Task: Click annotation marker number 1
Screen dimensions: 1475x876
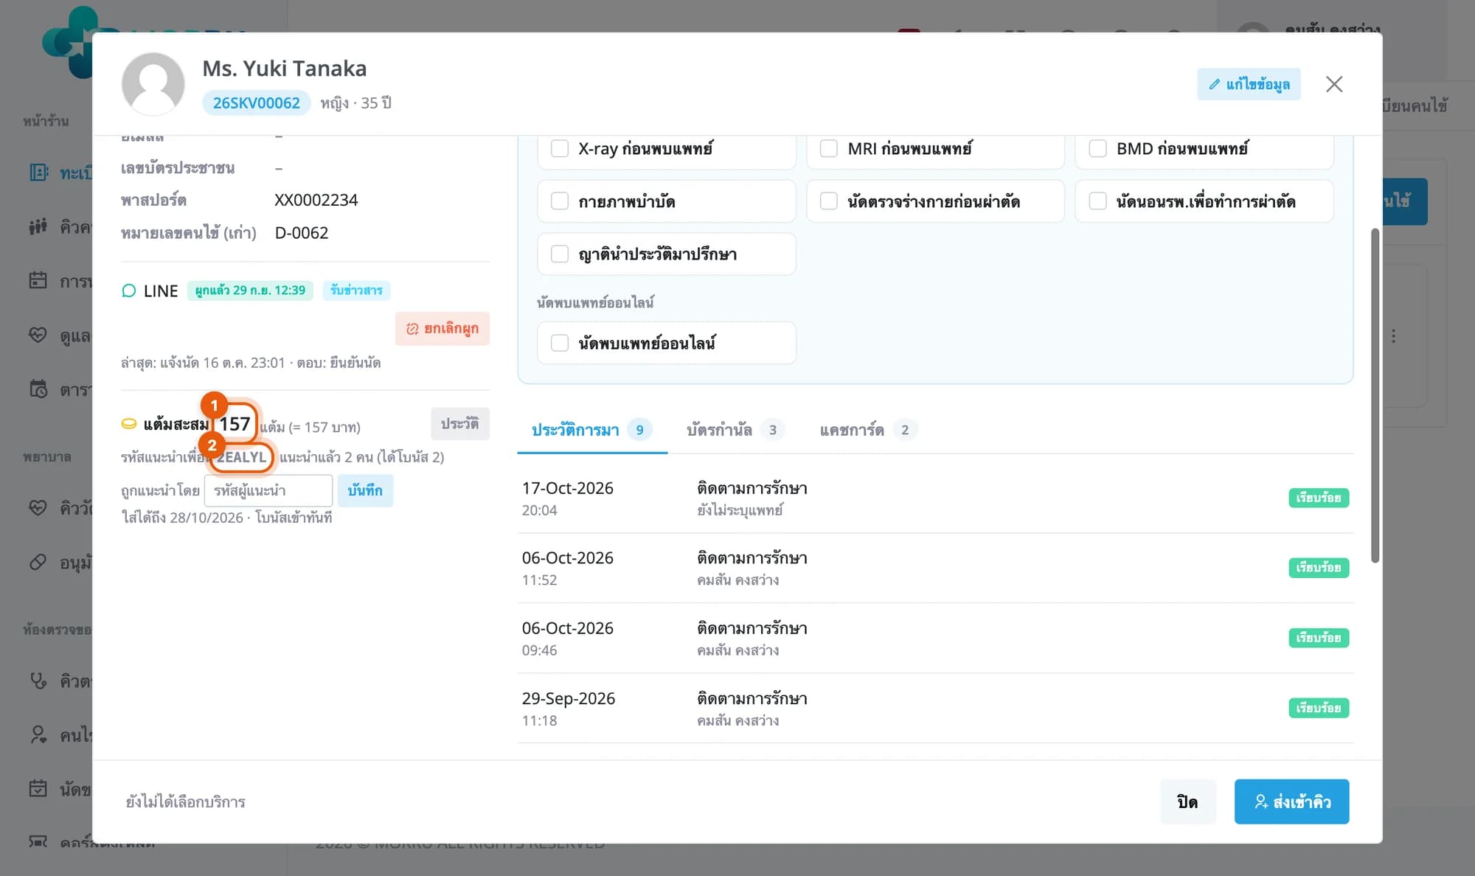Action: (x=215, y=406)
